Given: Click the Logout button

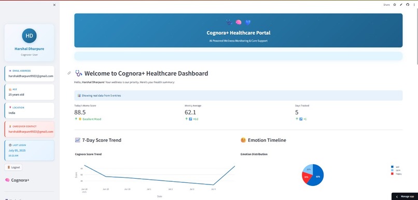Looking at the screenshot, I should point(13,167).
